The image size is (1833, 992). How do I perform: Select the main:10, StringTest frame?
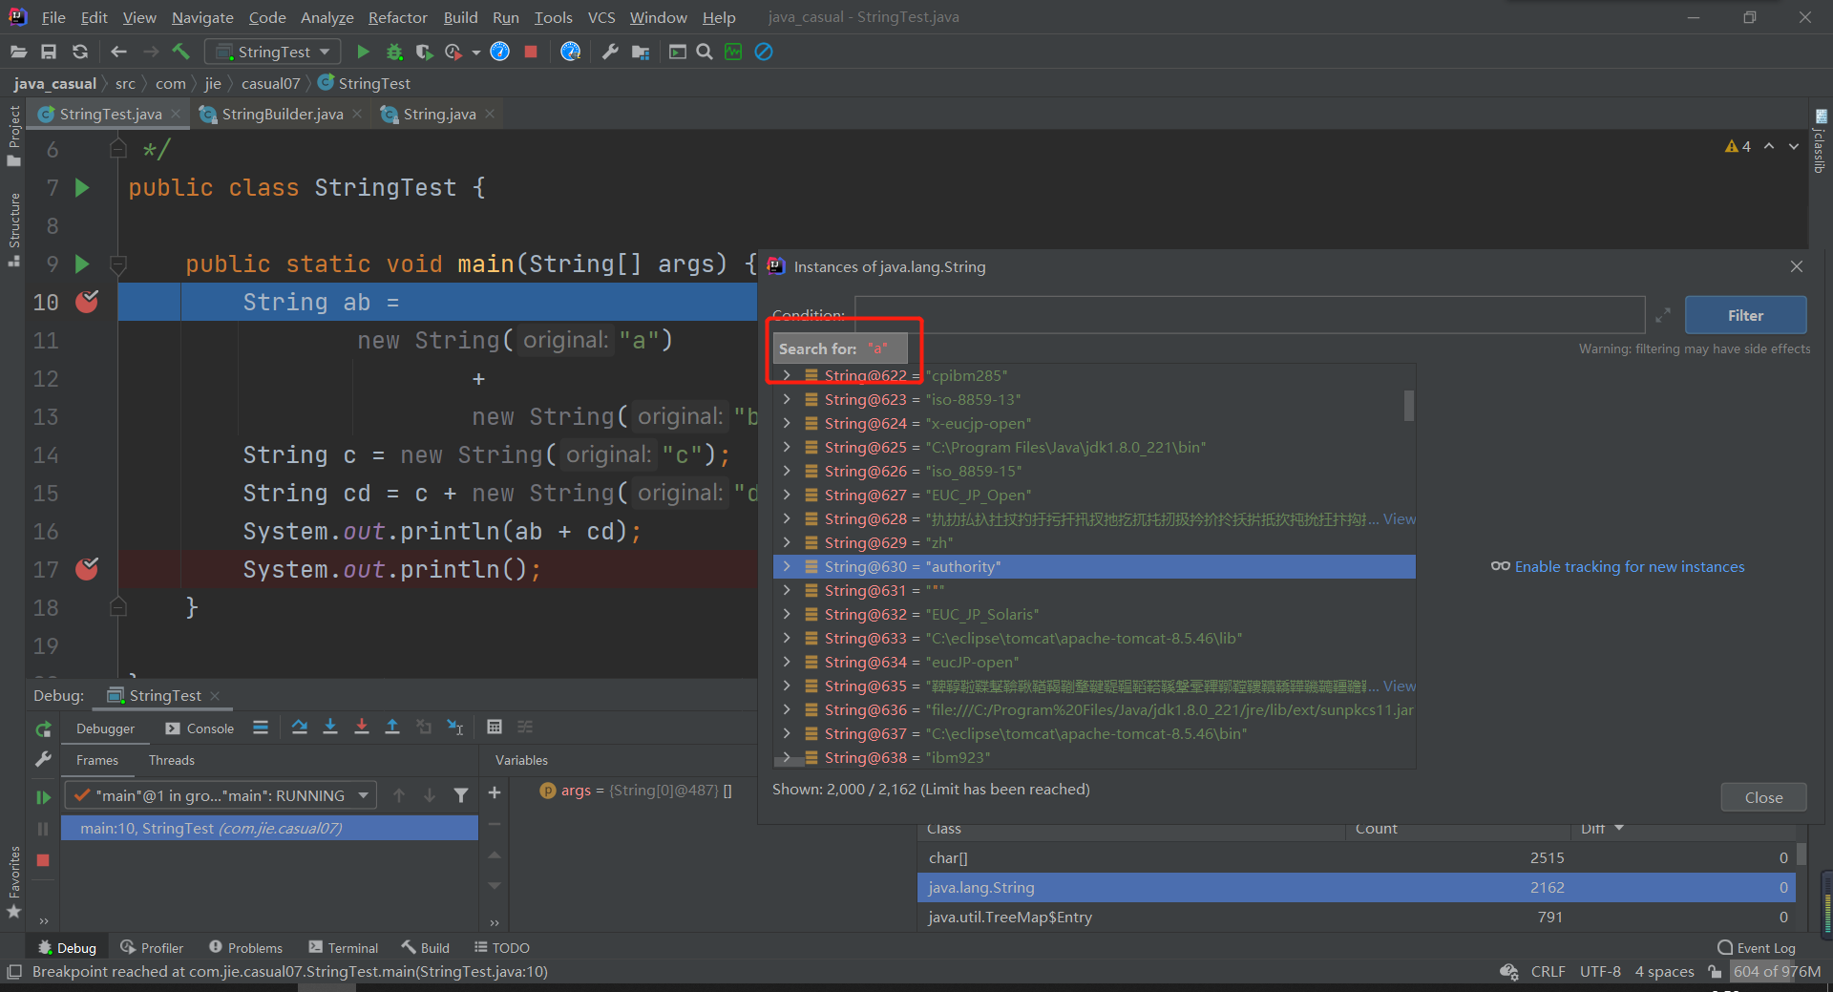point(269,828)
